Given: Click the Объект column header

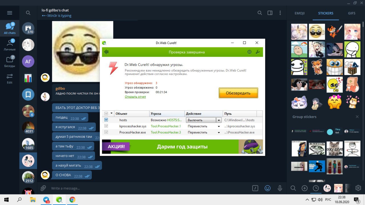Looking at the screenshot, I should point(131,114).
